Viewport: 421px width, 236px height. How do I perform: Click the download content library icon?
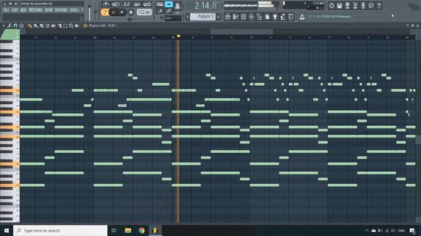[x=302, y=16]
